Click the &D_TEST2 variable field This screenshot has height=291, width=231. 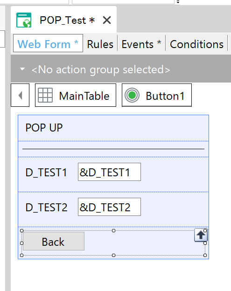point(109,207)
